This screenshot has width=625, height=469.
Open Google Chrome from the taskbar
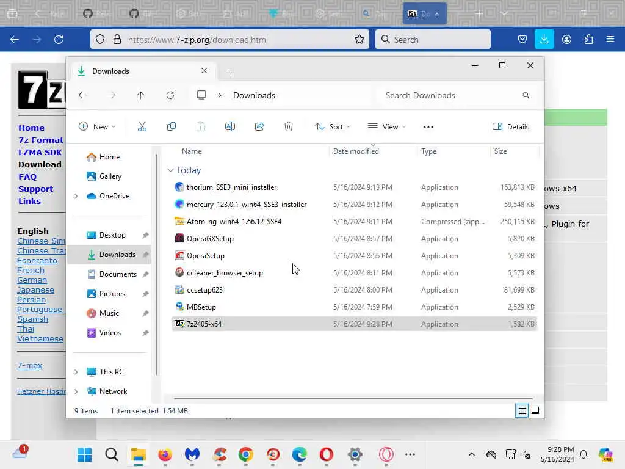tap(246, 454)
